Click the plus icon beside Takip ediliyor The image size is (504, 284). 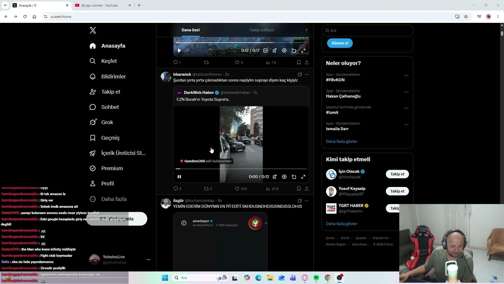click(x=306, y=30)
